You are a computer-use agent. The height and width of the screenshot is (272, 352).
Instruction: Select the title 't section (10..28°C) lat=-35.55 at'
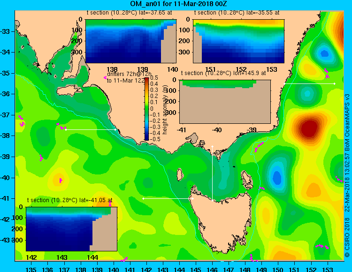[237, 13]
